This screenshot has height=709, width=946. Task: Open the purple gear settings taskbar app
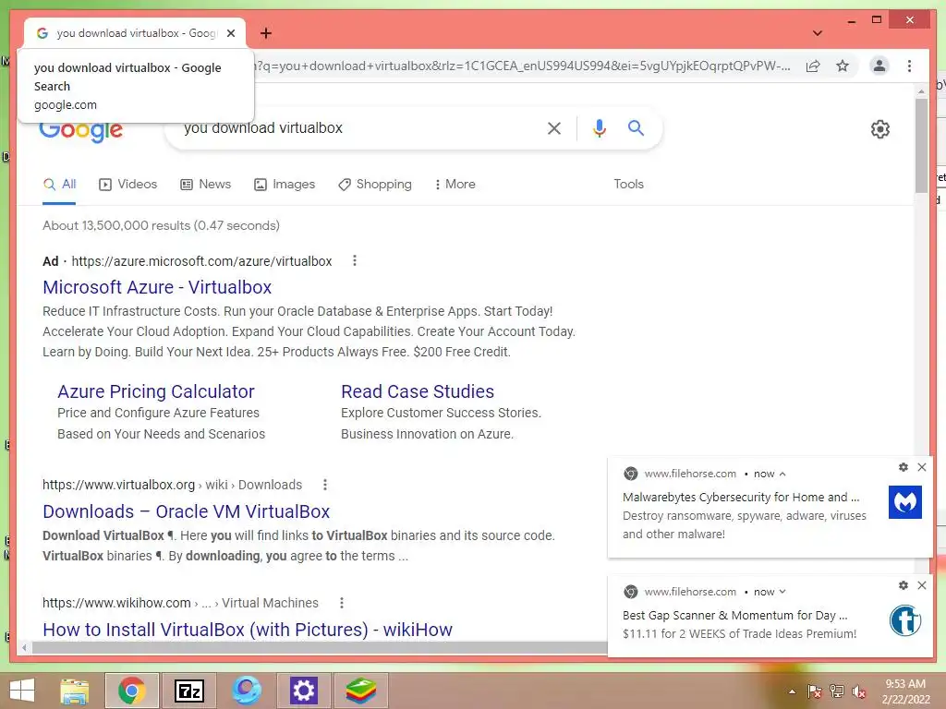(x=303, y=691)
